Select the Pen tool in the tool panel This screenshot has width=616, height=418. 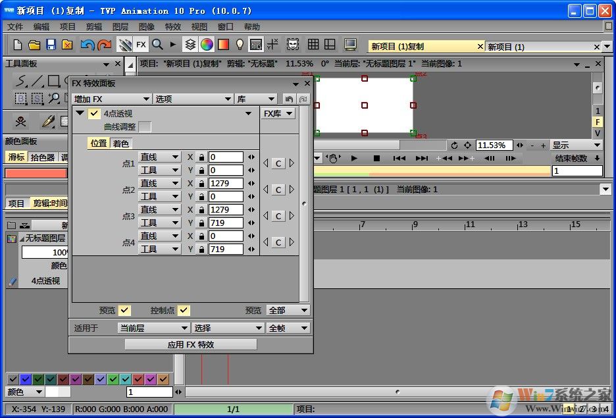tap(47, 121)
